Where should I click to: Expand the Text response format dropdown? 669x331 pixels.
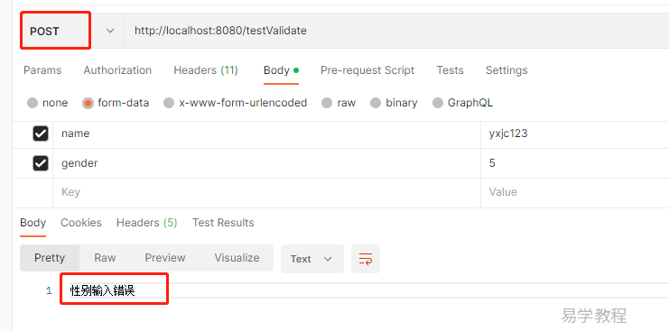click(311, 259)
